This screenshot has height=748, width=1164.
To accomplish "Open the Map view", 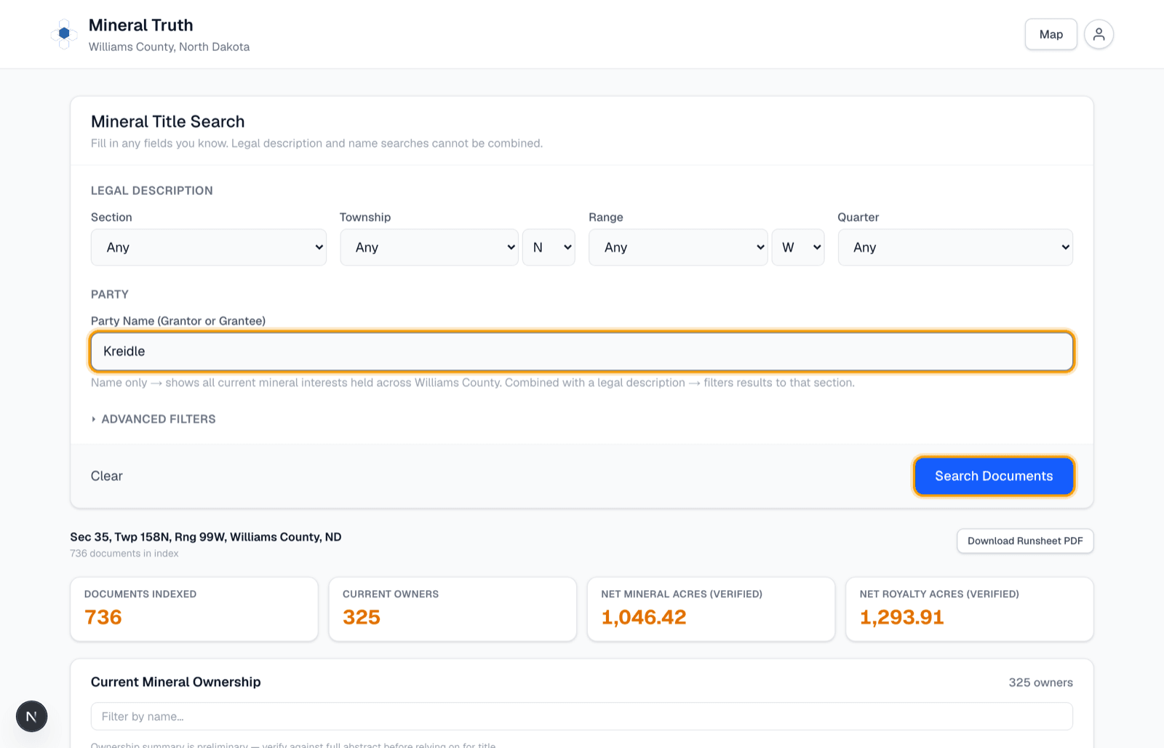I will pos(1051,34).
